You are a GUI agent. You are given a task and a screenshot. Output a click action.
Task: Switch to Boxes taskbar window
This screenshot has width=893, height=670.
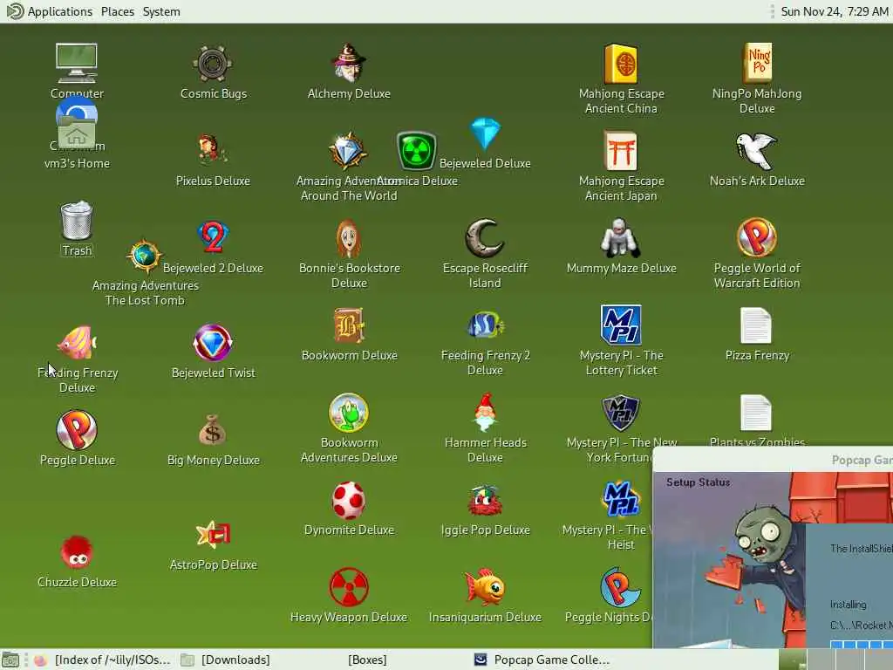tap(367, 660)
